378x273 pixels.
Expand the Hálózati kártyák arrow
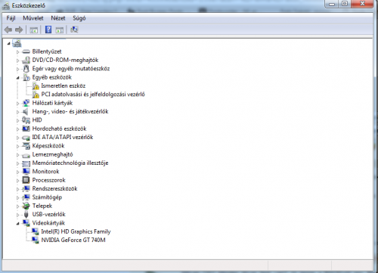tap(17, 104)
